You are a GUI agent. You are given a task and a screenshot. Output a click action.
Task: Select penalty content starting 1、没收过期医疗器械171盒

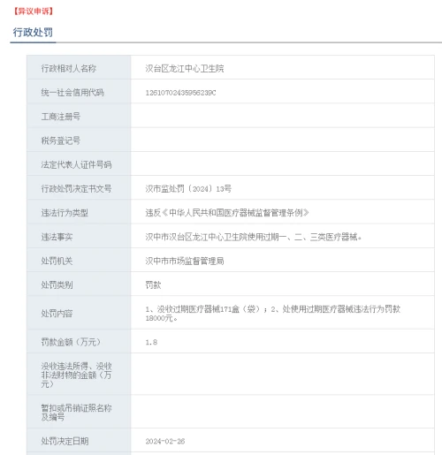point(273,314)
